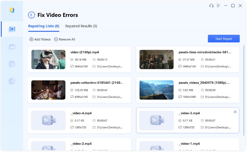
Task: Click the Start Repair button
Action: [223, 39]
